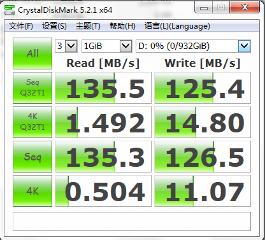Click the Read [MB/s] column header
265x240 pixels.
[x=103, y=63]
